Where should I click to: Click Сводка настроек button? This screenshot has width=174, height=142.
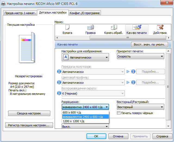click(29, 113)
